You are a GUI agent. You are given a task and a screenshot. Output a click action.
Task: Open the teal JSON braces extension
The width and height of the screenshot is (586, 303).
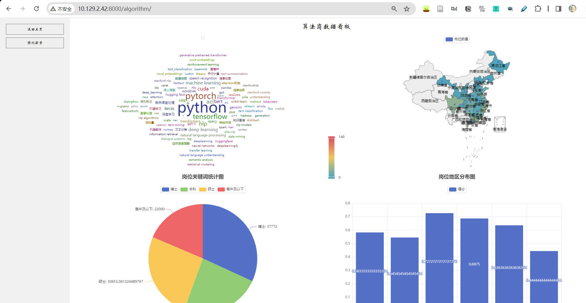click(496, 9)
